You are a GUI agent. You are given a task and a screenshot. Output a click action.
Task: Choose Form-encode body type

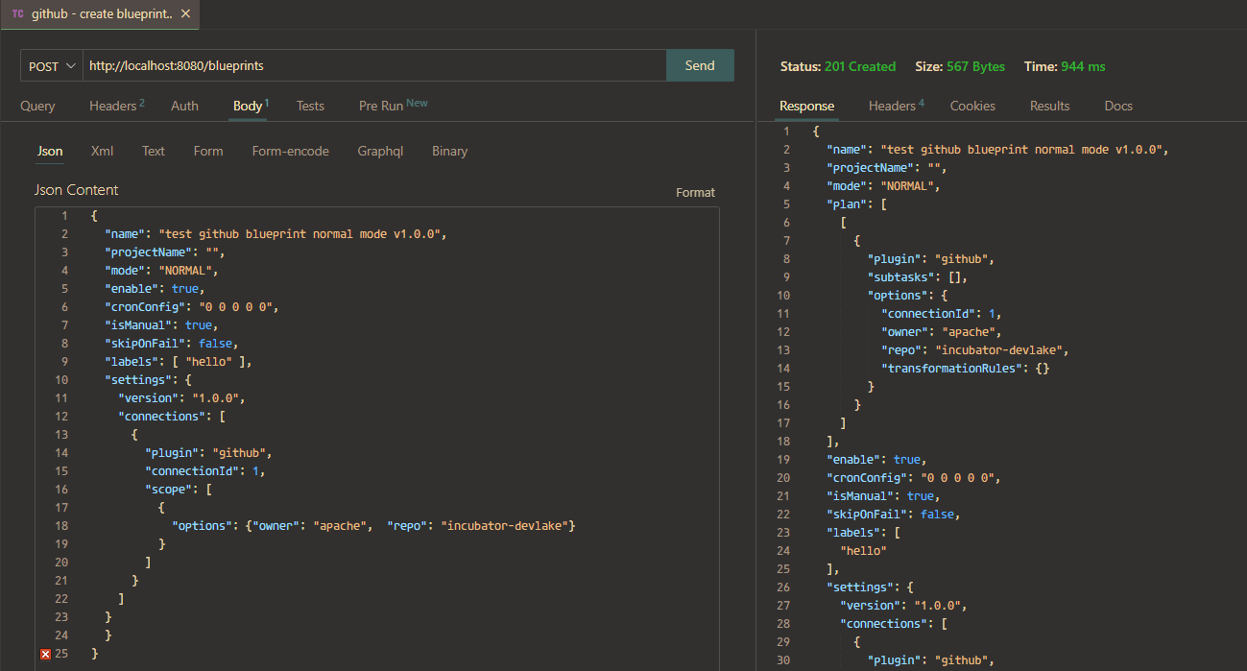pyautogui.click(x=291, y=151)
